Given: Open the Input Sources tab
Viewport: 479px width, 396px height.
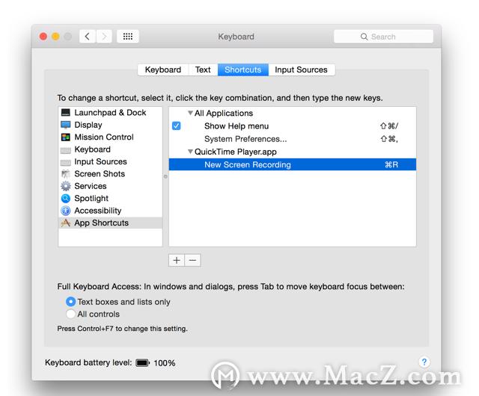Looking at the screenshot, I should click(x=301, y=70).
